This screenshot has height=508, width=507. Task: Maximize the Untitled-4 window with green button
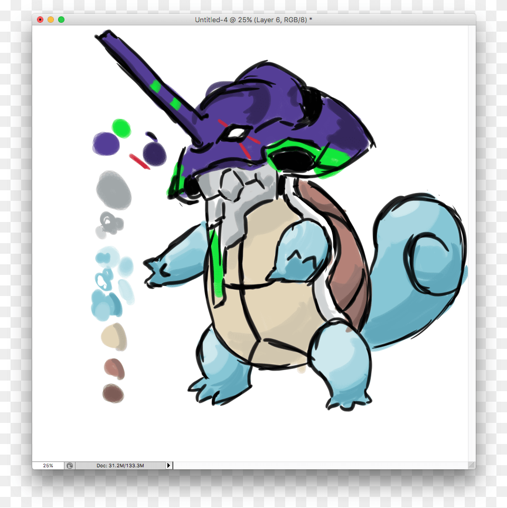(61, 20)
